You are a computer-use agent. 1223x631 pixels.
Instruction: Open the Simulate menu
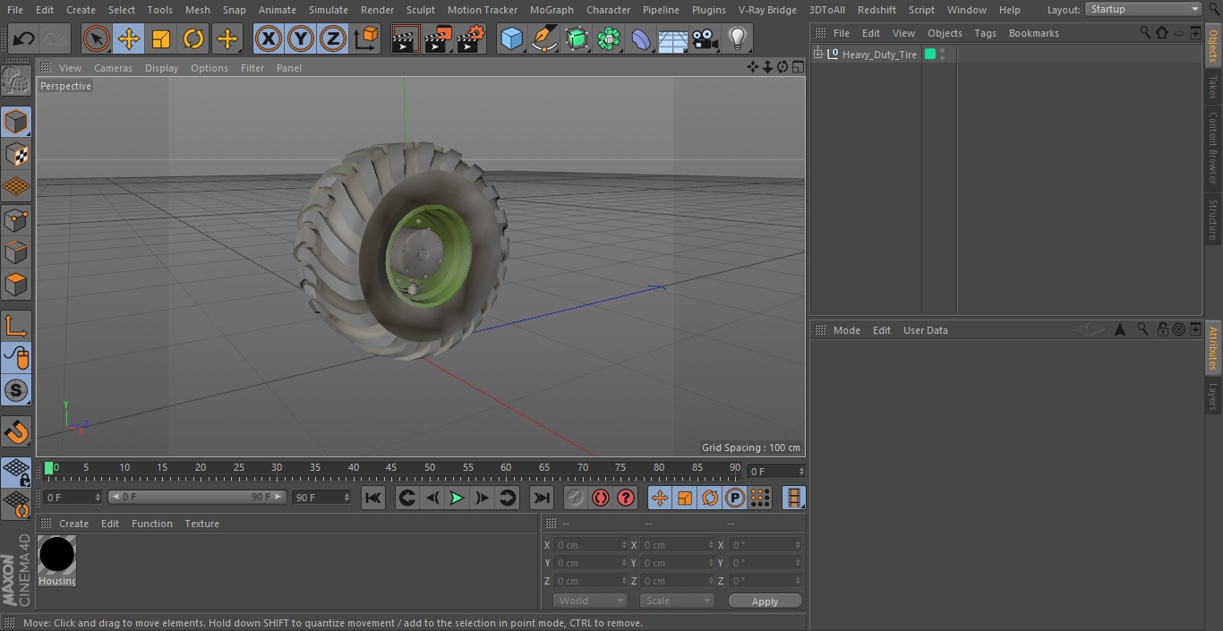point(329,10)
